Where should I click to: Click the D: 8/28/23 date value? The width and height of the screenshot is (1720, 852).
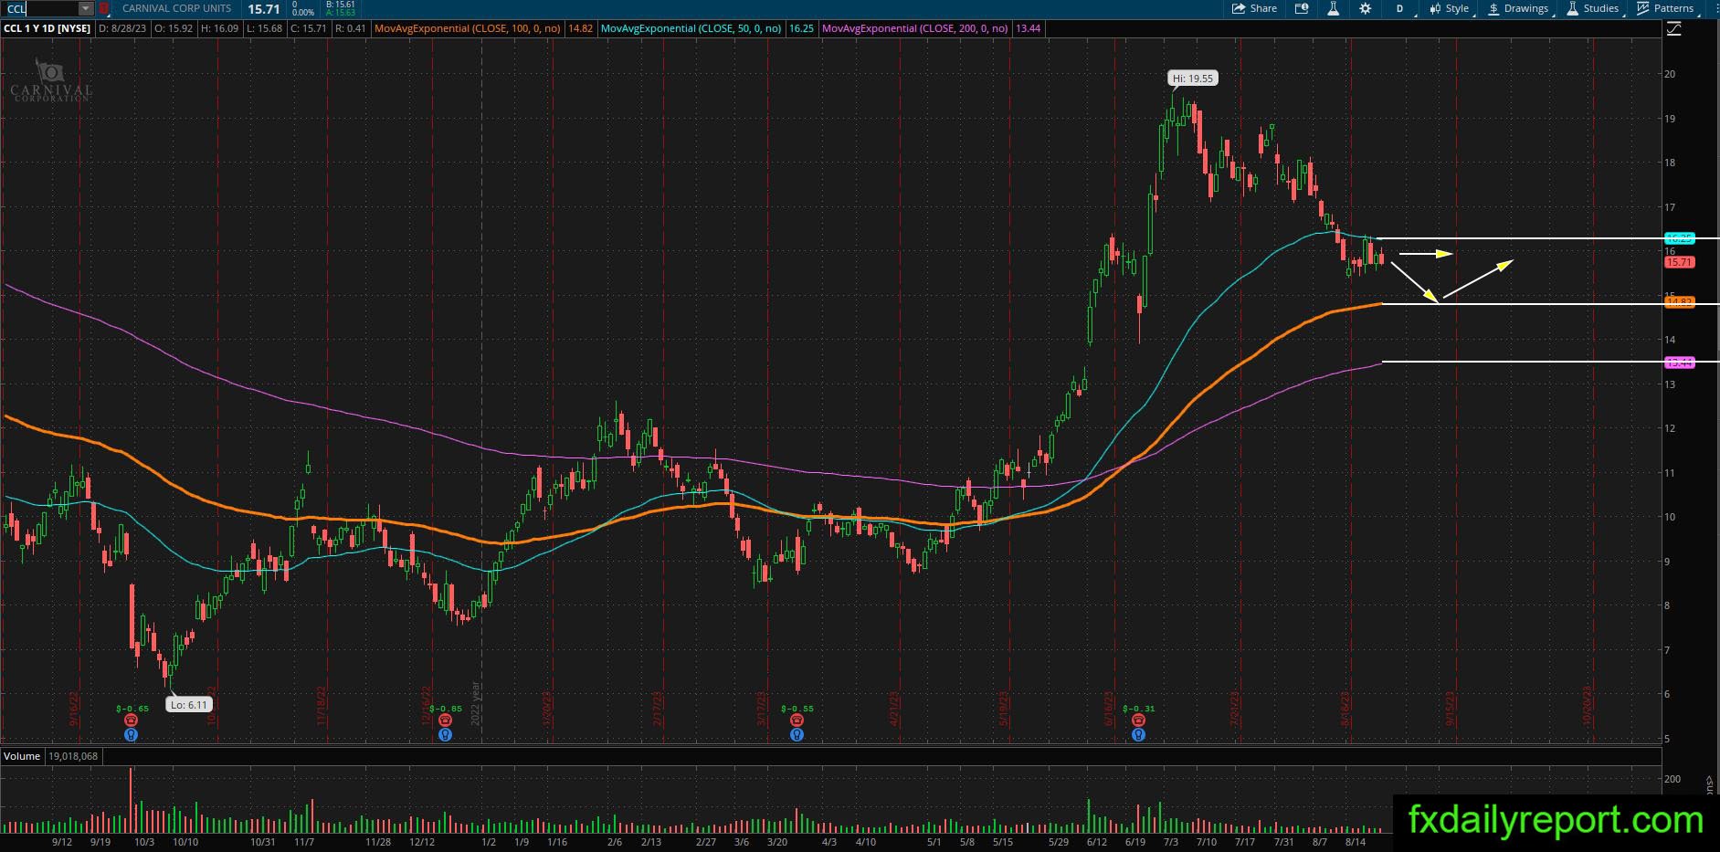click(122, 28)
